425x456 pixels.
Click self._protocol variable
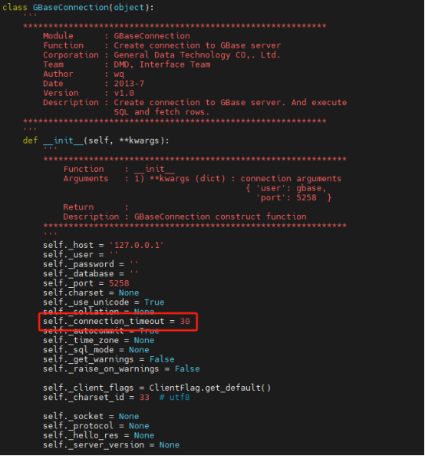coord(78,426)
